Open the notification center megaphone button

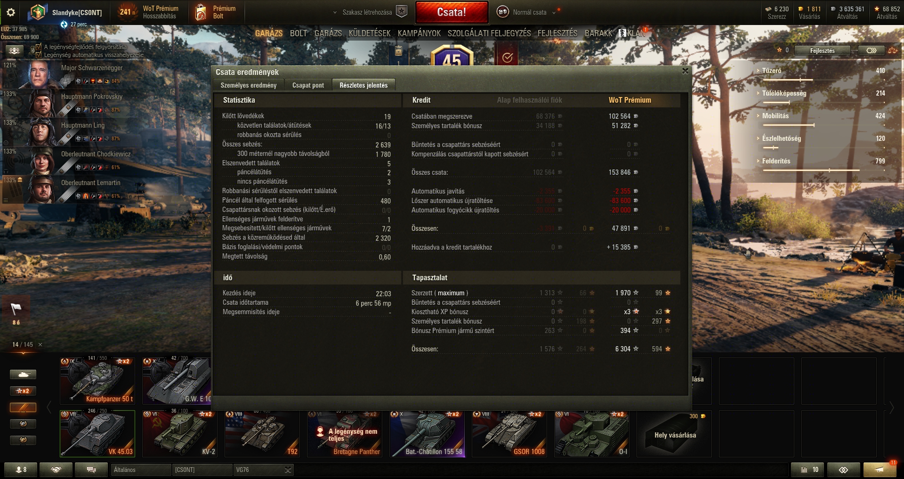pyautogui.click(x=880, y=470)
